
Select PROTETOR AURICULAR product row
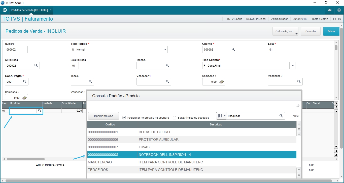click(192, 140)
